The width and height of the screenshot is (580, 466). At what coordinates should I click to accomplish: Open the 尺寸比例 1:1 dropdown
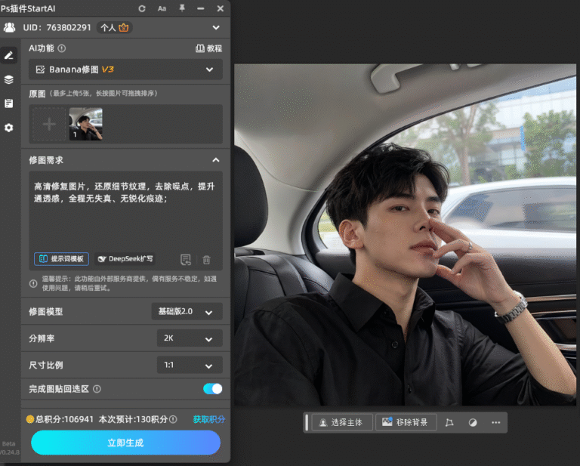click(190, 365)
